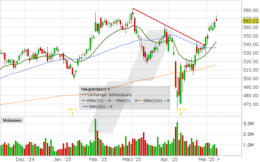Click the January dividend arrow marker
Screen dimensions: 260x162
click(72, 114)
